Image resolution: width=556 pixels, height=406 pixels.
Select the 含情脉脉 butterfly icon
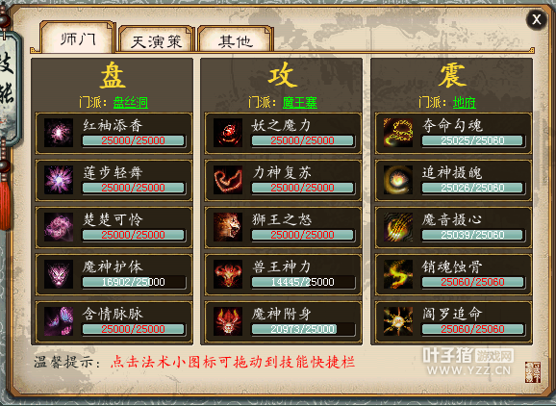coord(59,321)
